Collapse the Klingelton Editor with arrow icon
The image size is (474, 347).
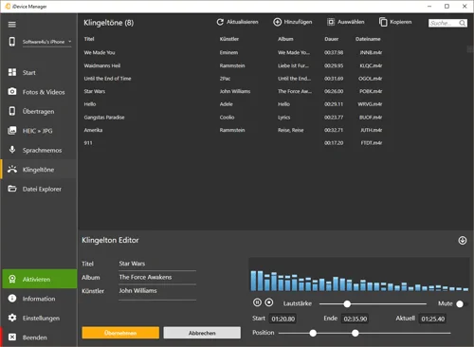pos(463,241)
